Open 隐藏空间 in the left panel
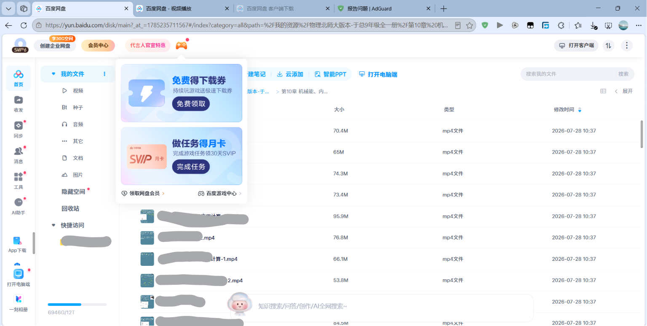Image resolution: width=647 pixels, height=326 pixels. point(73,191)
